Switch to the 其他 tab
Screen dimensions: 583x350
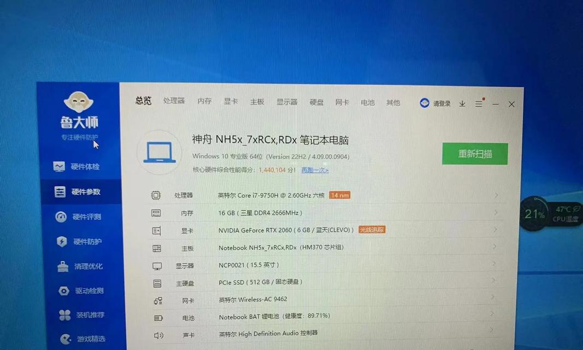coord(393,103)
